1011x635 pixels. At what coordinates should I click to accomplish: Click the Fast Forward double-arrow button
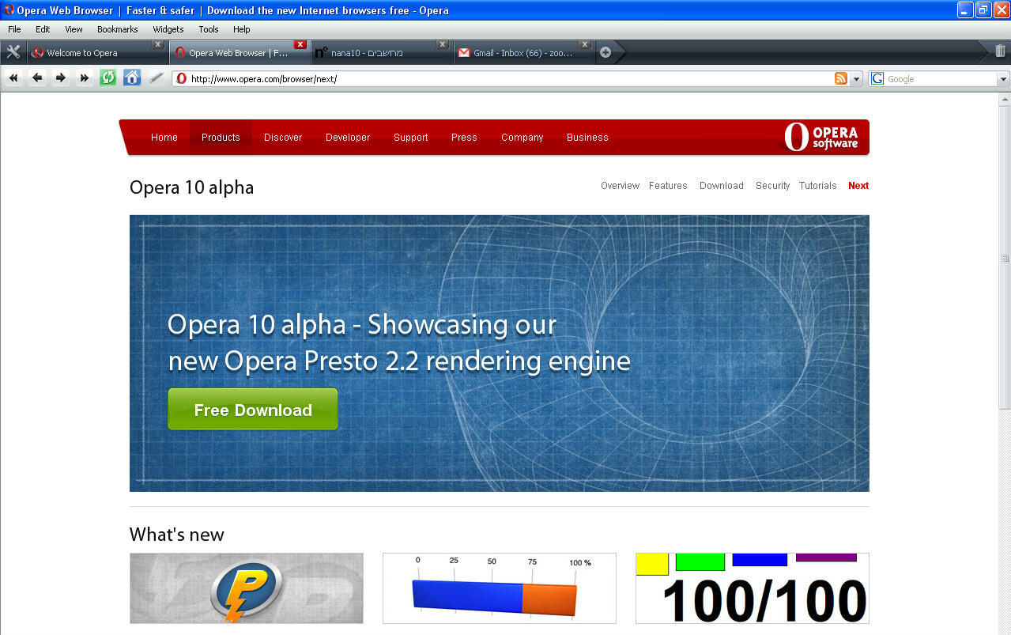click(85, 77)
